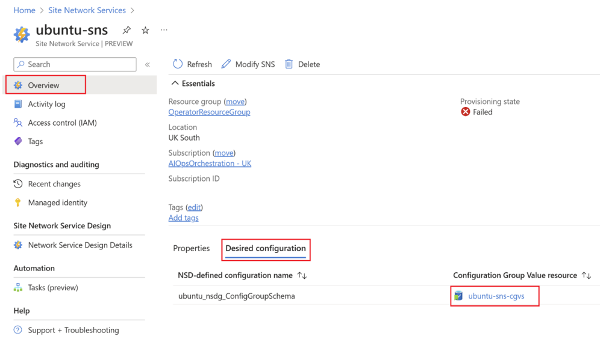Mark ubuntu-sns as favorite with star
The width and height of the screenshot is (600, 345).
145,30
